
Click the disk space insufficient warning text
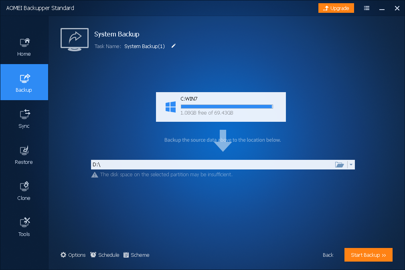[166, 175]
